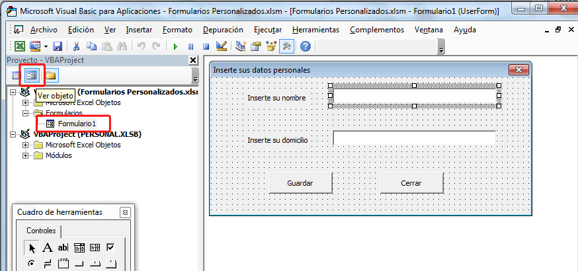The image size is (578, 271).
Task: Click the Reset stop square icon
Action: (206, 47)
